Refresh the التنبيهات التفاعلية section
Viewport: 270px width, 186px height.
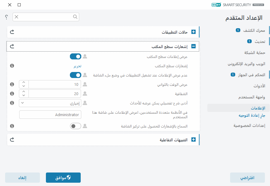point(12,139)
